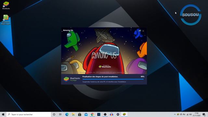Open the blue V app in the taskbar

tap(99, 114)
